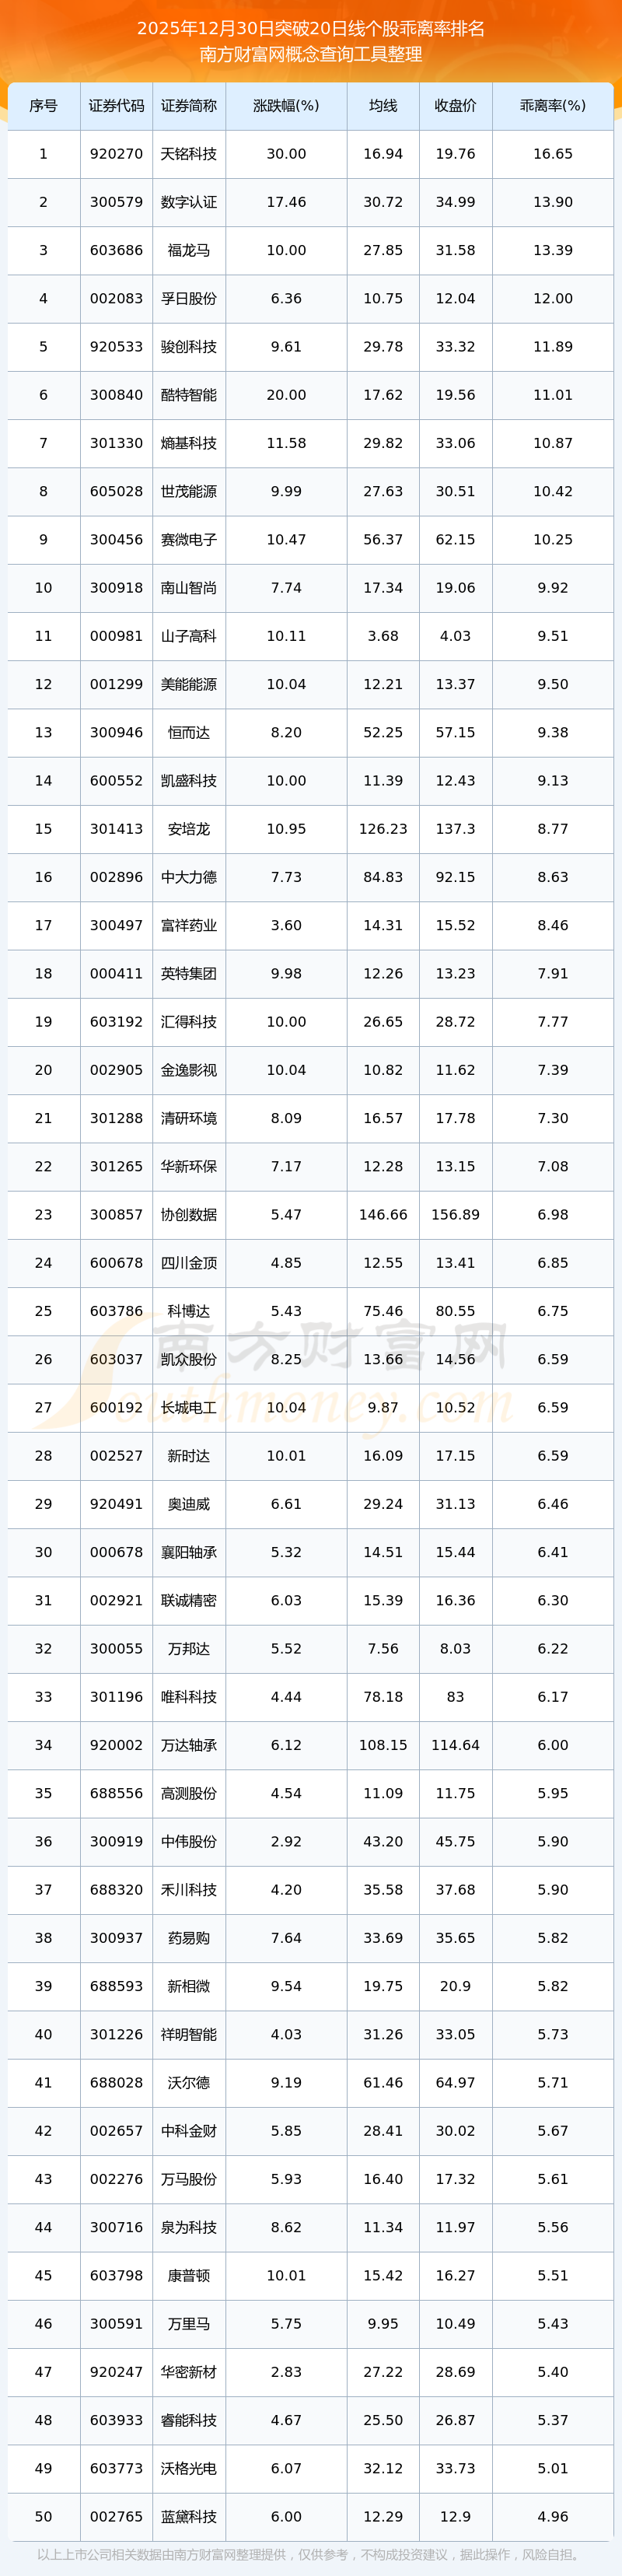622x2576 pixels.
Task: Click stock name 唯科科技
Action: [x=189, y=1696]
